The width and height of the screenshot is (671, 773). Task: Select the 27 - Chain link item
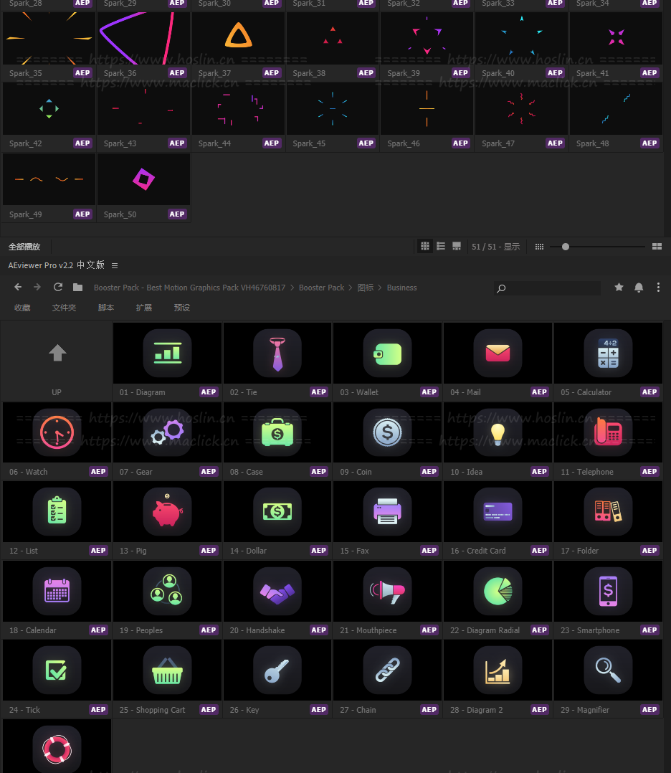click(388, 678)
